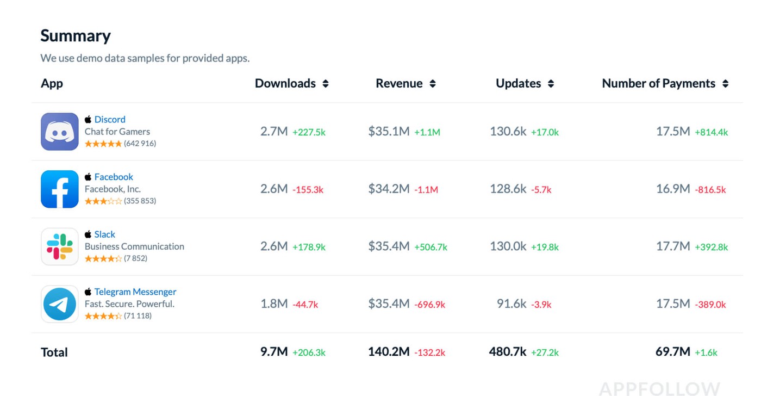761x396 pixels.
Task: Open the Facebook link
Action: point(114,177)
